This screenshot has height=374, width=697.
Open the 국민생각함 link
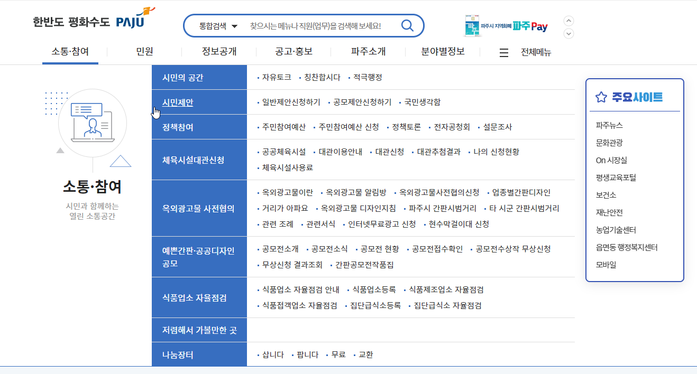pos(423,102)
